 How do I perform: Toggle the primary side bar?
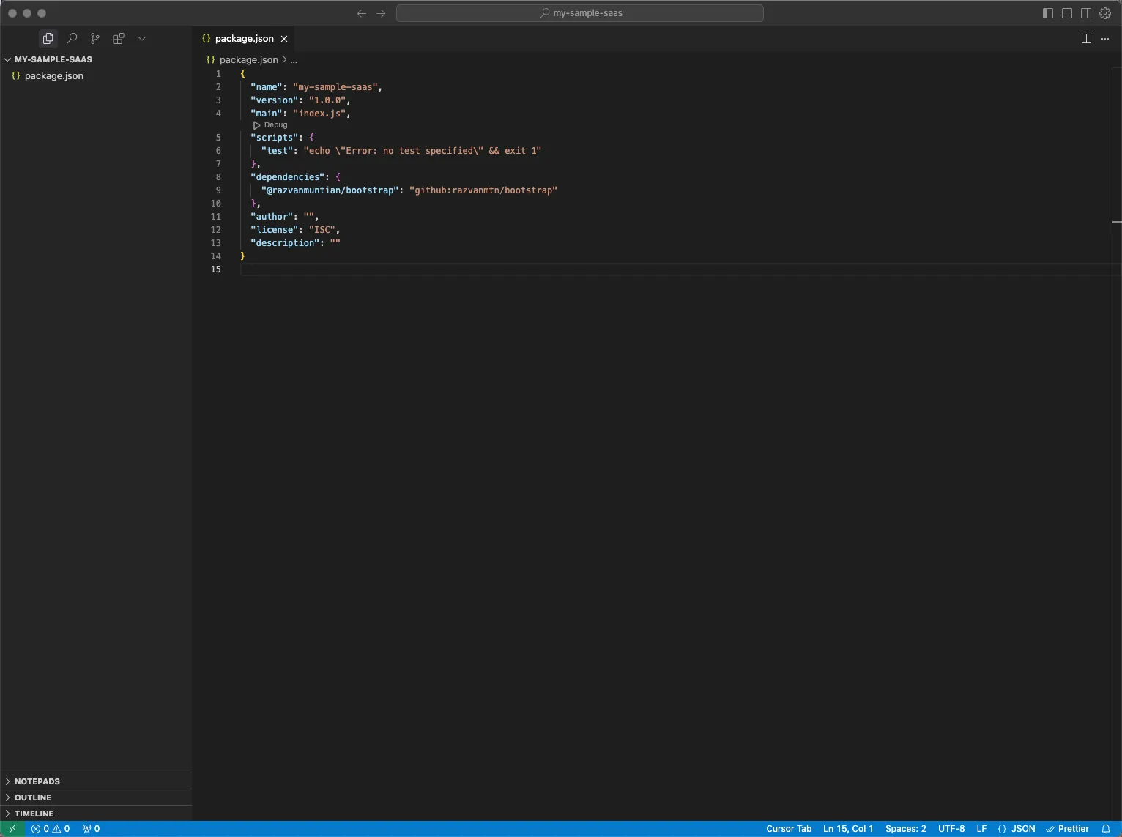point(1048,13)
